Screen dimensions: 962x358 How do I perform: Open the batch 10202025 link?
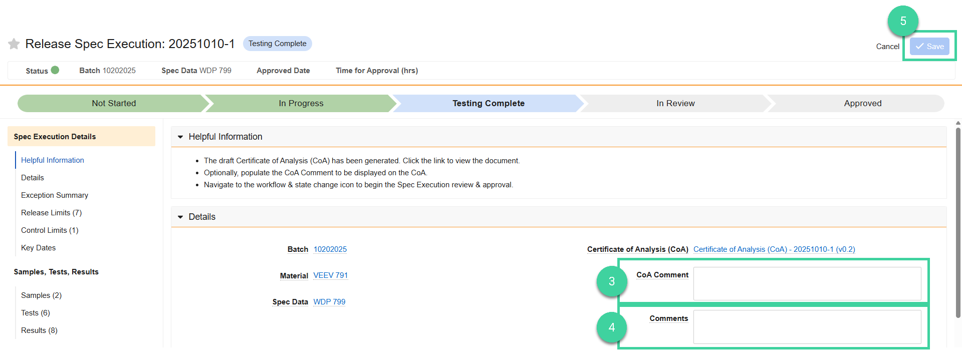pos(331,249)
